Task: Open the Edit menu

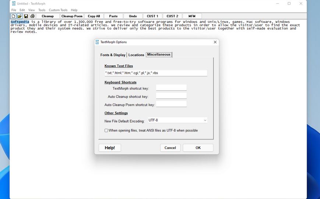Action: pos(22,10)
